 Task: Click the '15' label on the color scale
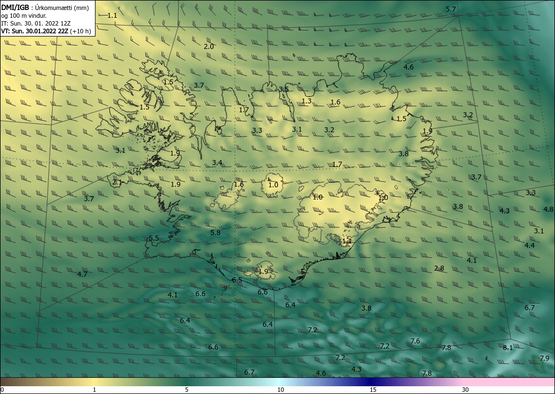coord(373,390)
